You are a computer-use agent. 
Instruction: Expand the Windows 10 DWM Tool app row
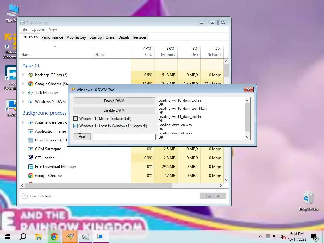pos(23,102)
